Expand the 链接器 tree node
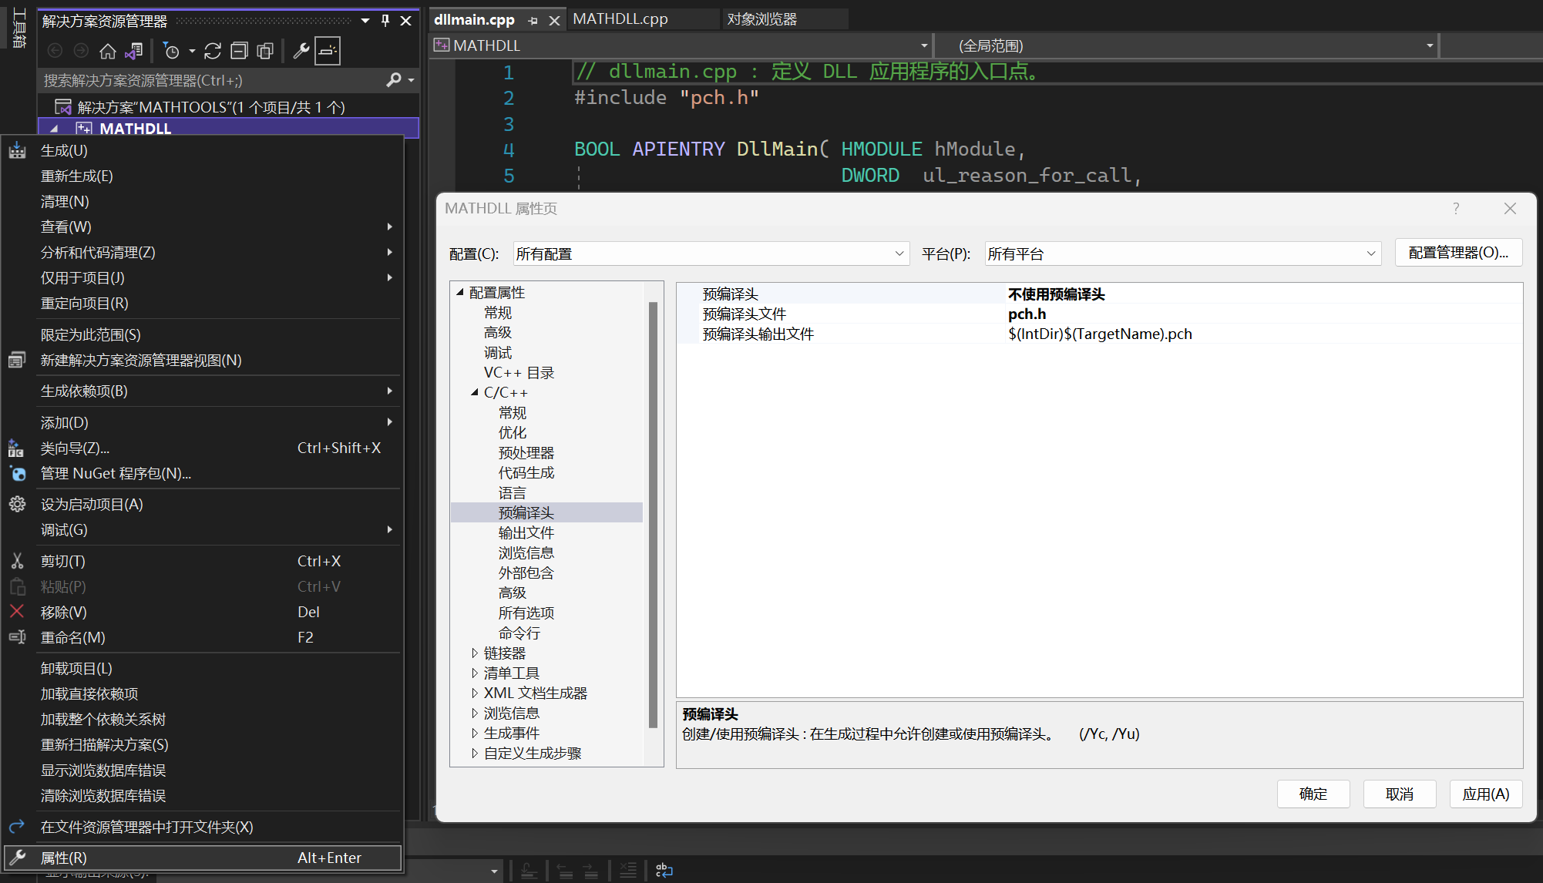The image size is (1543, 883). [x=475, y=653]
